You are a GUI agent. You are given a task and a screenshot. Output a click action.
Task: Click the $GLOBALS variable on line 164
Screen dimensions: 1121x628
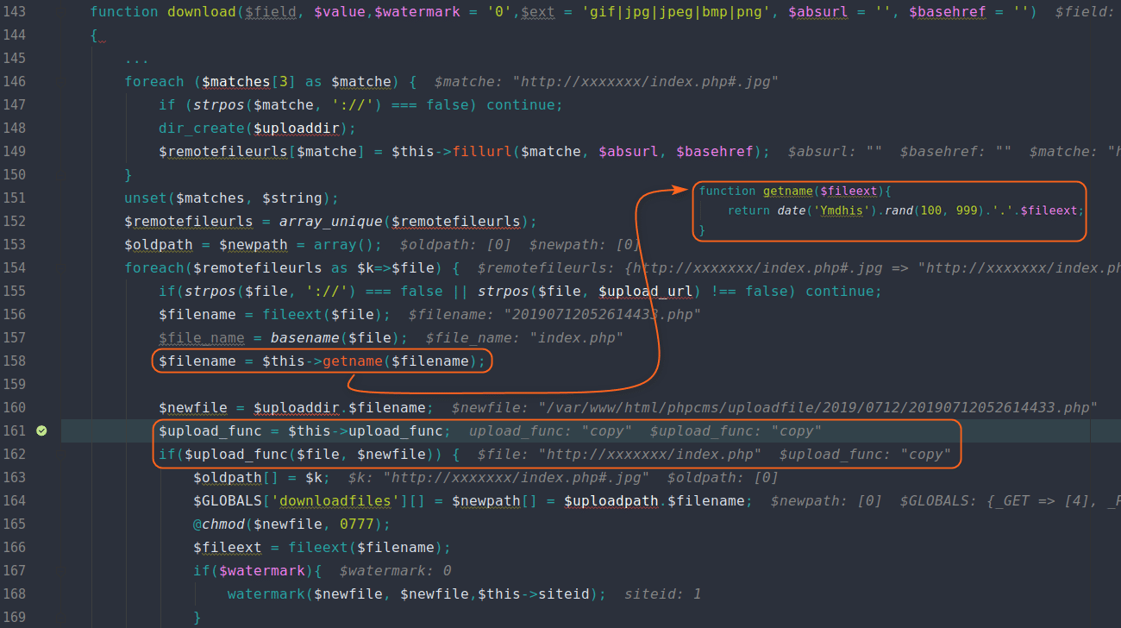(x=228, y=501)
